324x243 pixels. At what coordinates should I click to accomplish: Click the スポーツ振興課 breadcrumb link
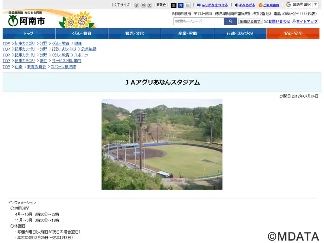[x=64, y=66]
